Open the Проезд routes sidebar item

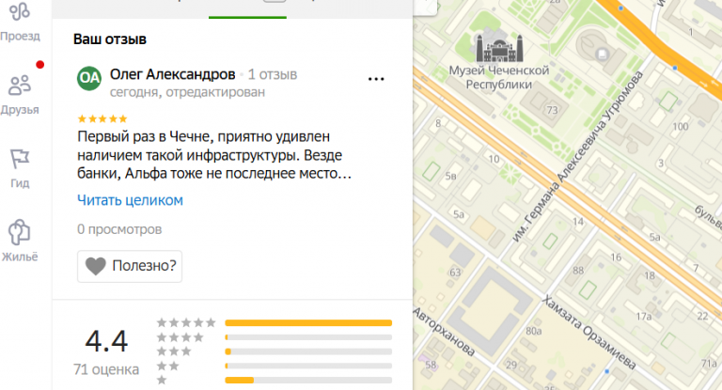20,22
